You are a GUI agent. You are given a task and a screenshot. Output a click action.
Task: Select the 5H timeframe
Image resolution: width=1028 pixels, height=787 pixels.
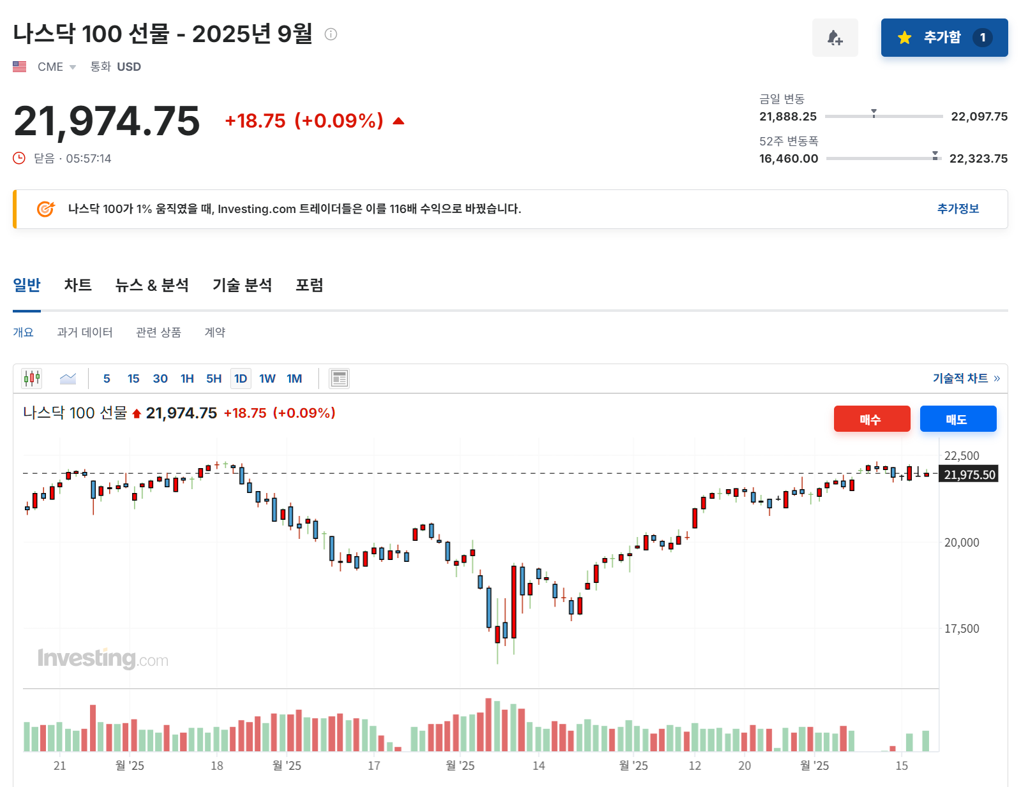(214, 378)
